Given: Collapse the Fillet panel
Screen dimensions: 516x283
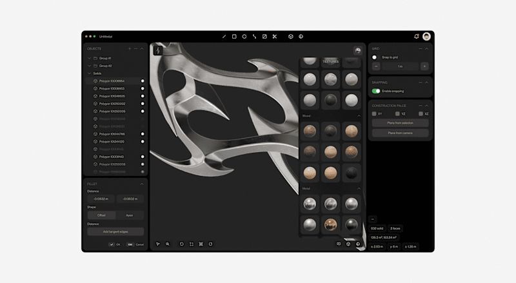Looking at the screenshot, I should click(x=142, y=184).
